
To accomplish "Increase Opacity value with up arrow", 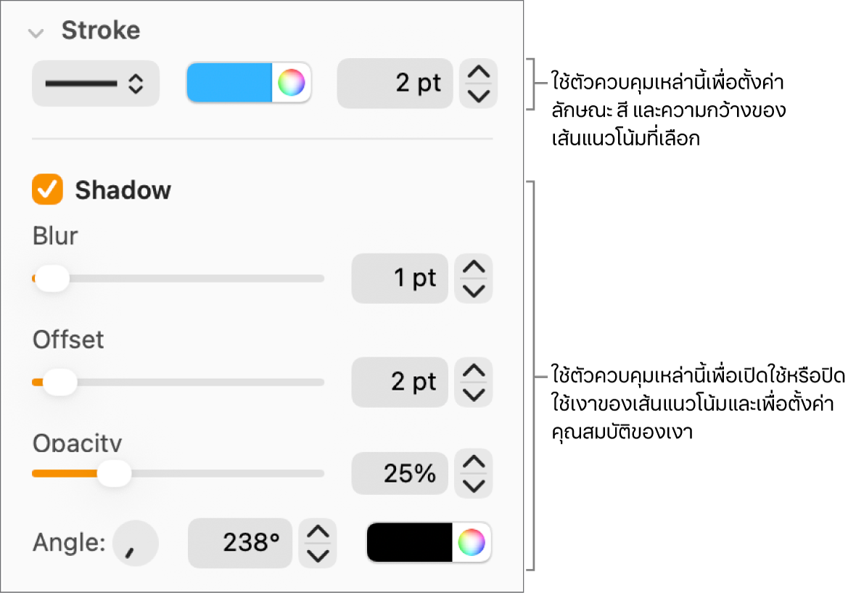I will tap(474, 462).
